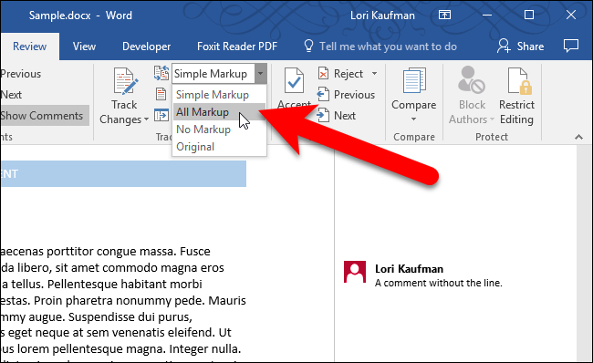Maximize the Word window
Image resolution: width=593 pixels, height=363 pixels.
[529, 16]
